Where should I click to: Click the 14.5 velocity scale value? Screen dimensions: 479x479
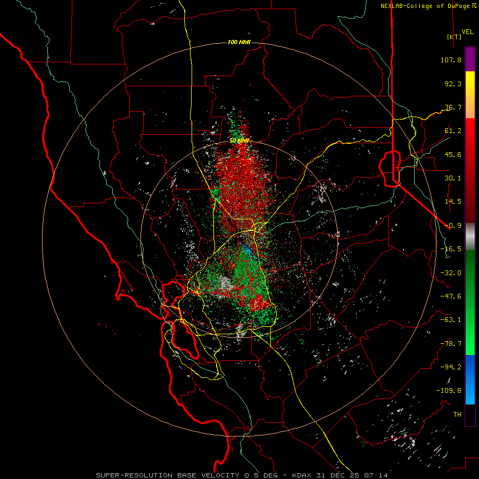tap(453, 202)
